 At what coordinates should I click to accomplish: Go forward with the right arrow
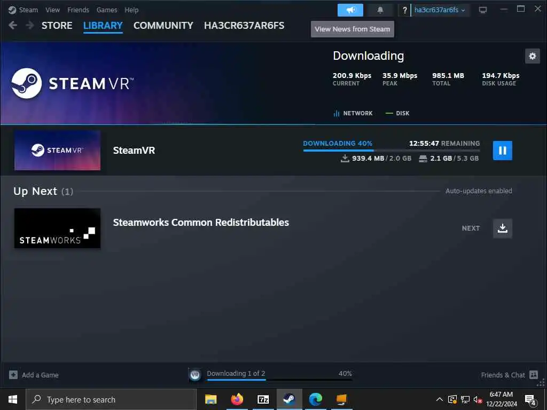pos(30,25)
